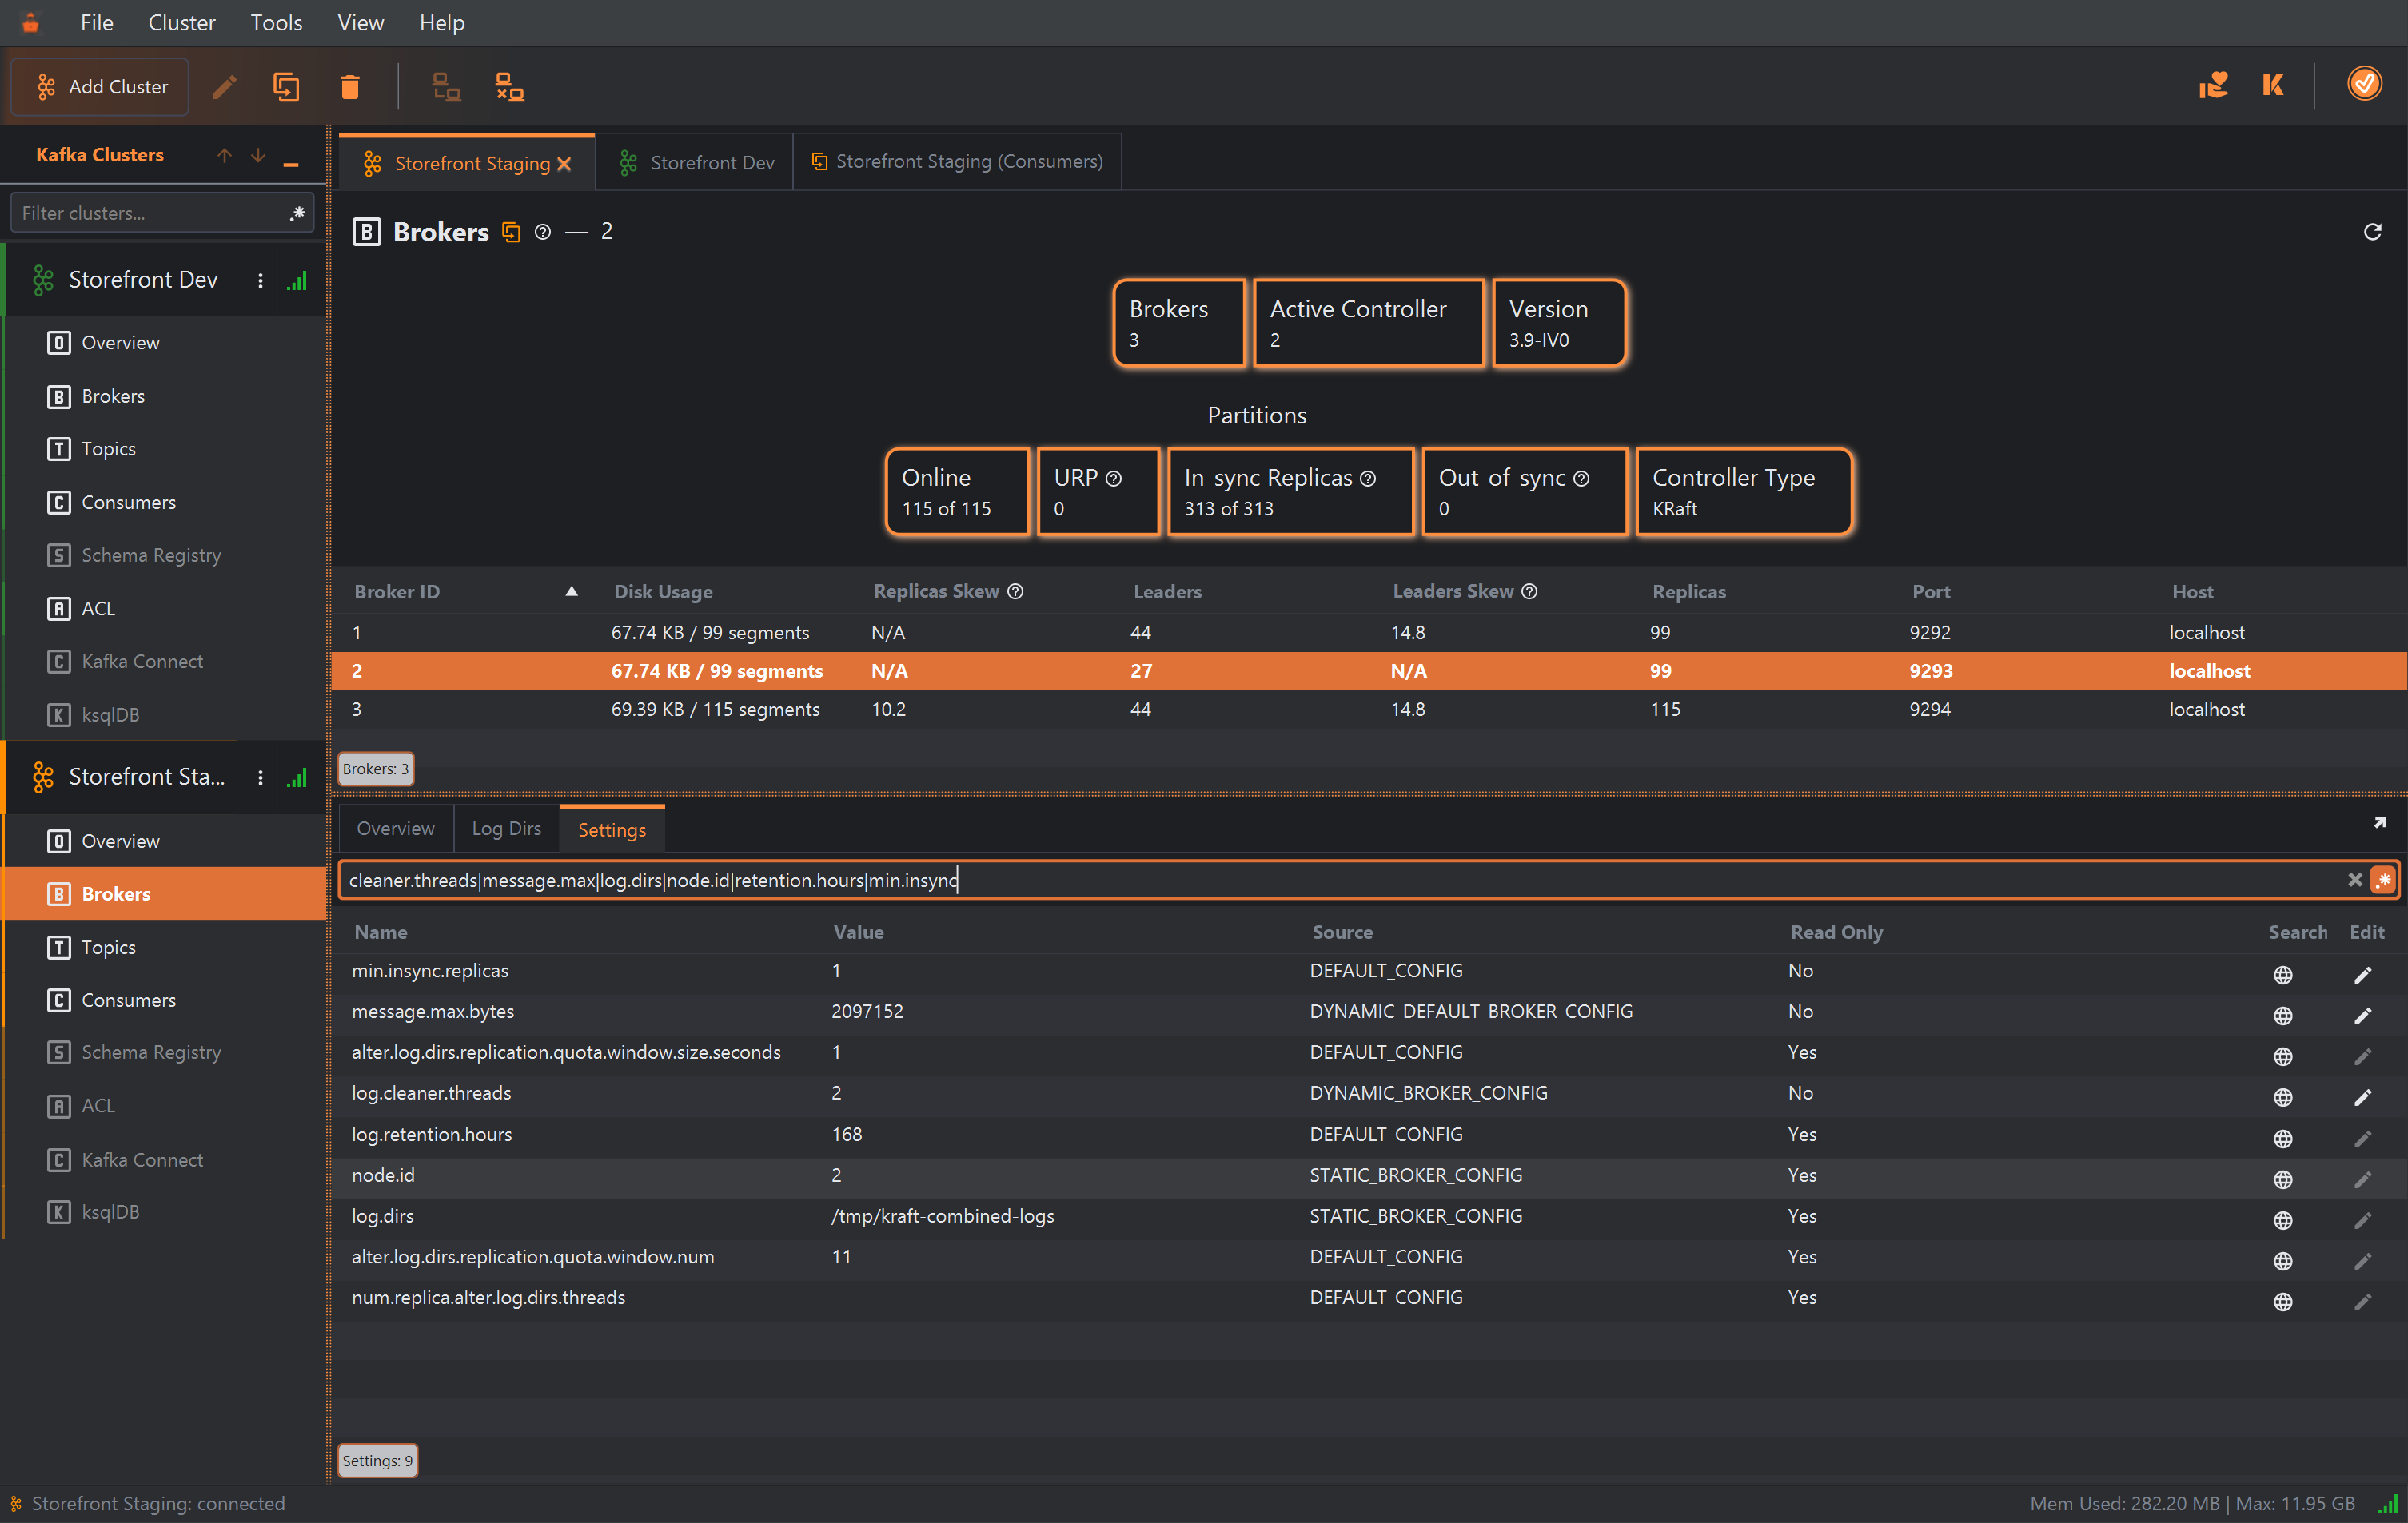Open the Cluster menu
2408x1523 pixels.
coord(181,22)
